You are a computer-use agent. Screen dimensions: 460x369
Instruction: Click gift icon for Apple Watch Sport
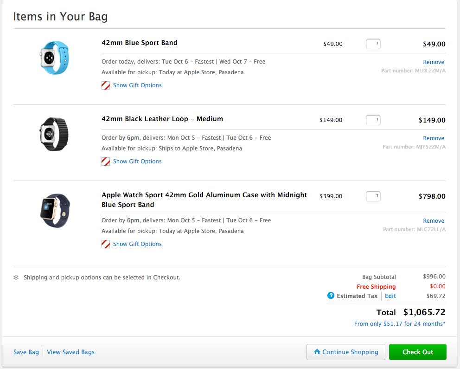tap(106, 244)
